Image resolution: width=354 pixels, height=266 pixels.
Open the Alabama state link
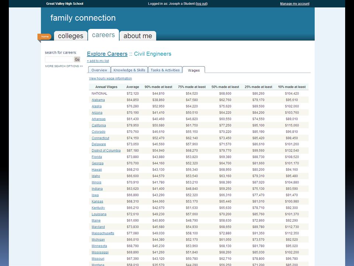click(98, 100)
